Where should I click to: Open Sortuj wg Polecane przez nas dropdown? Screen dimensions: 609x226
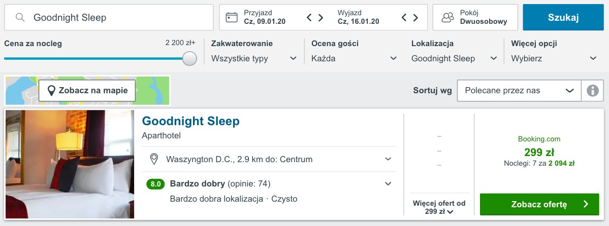pyautogui.click(x=519, y=91)
